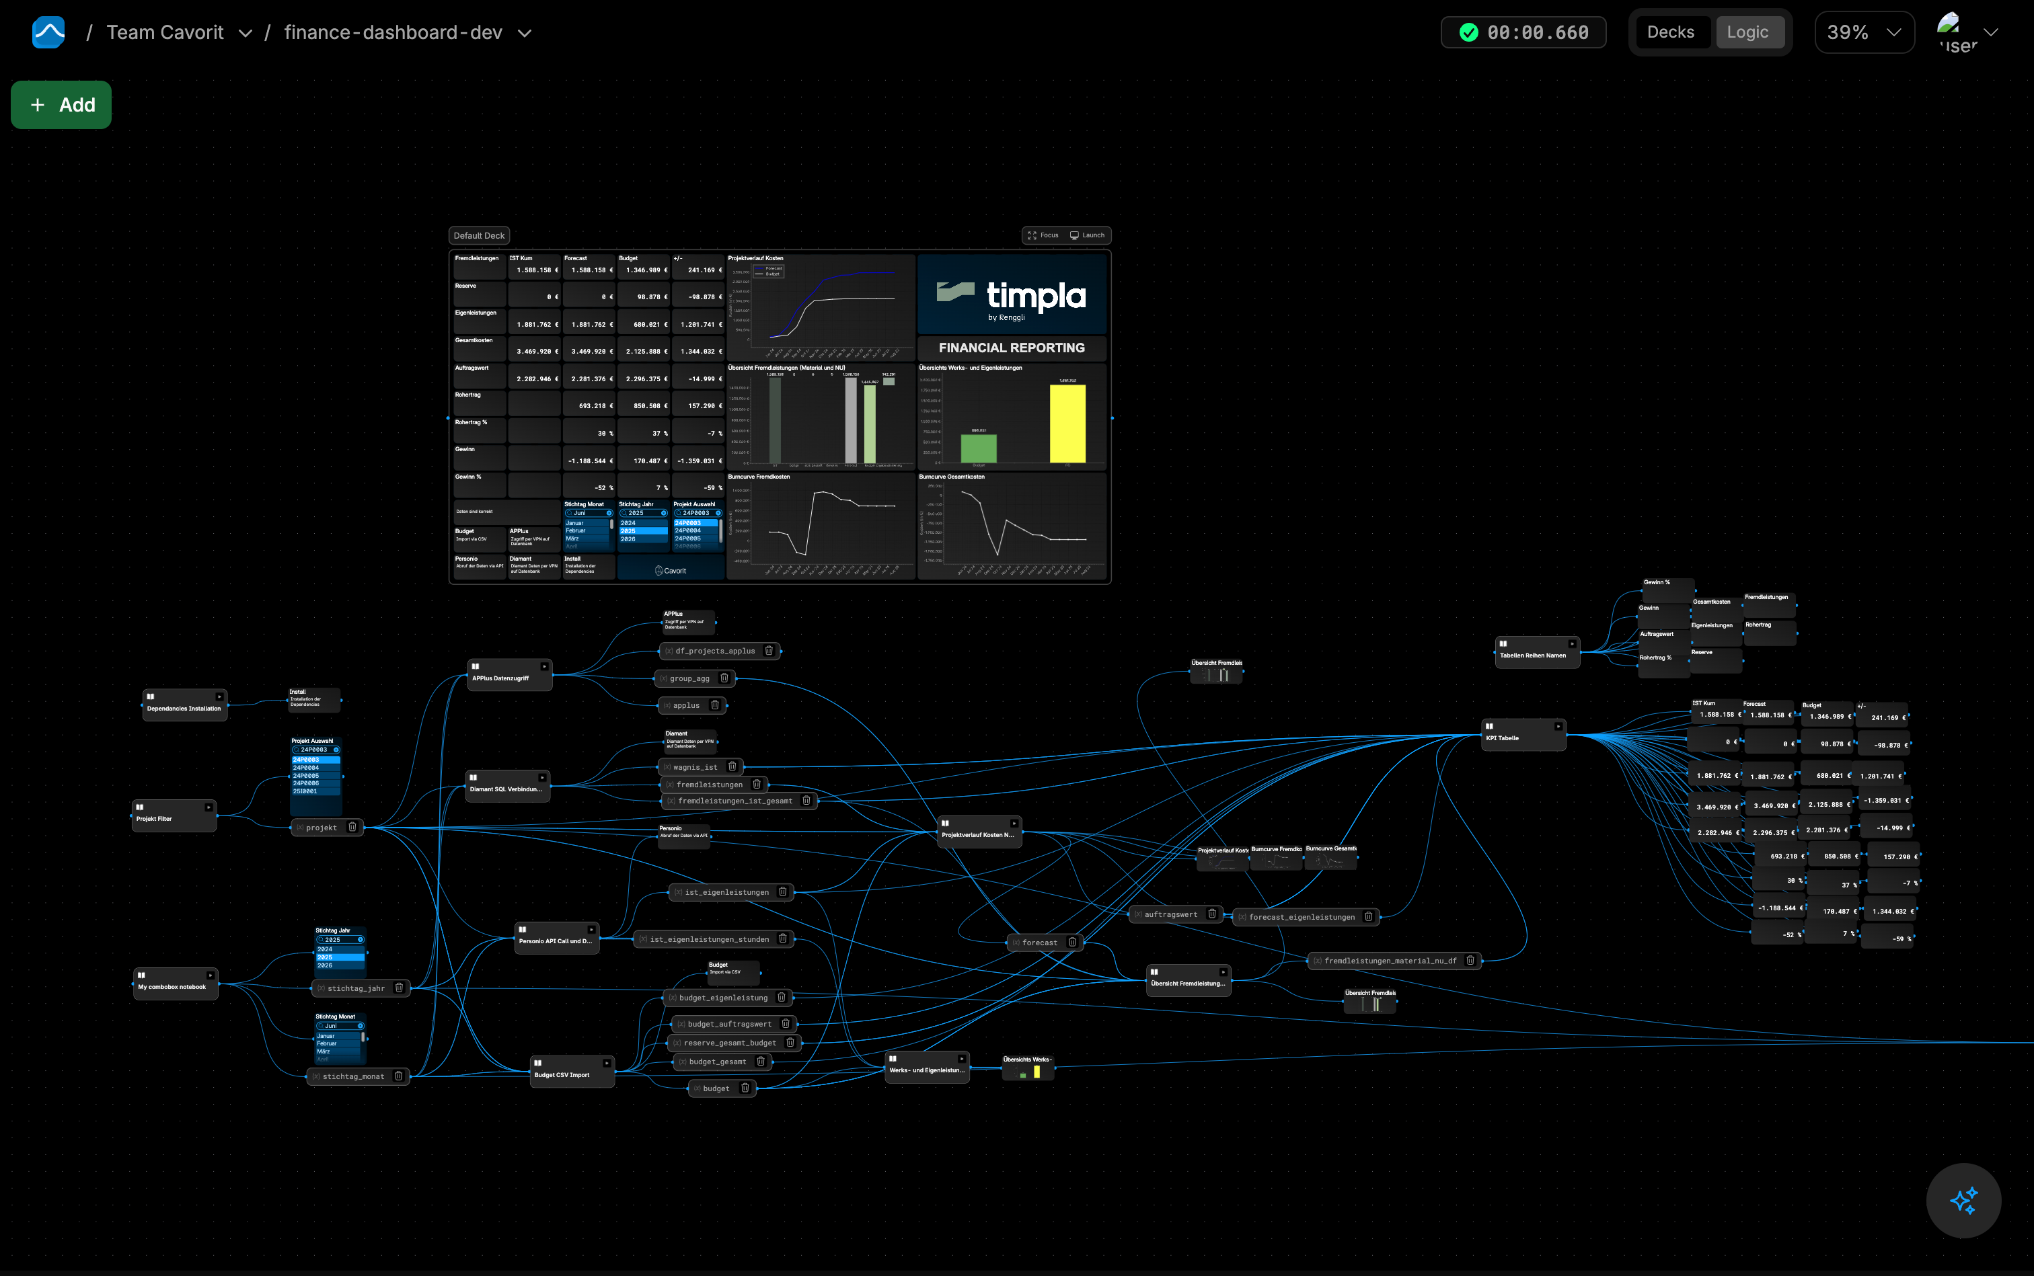2034x1276 pixels.
Task: Expand the Team Cavorit dropdown
Action: pos(246,33)
